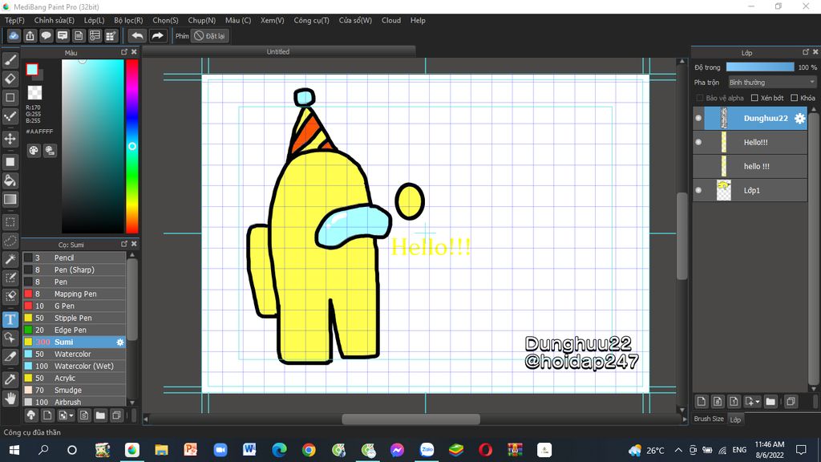Adjust the Độ trong opacity slider
The image size is (821, 462).
click(x=760, y=67)
